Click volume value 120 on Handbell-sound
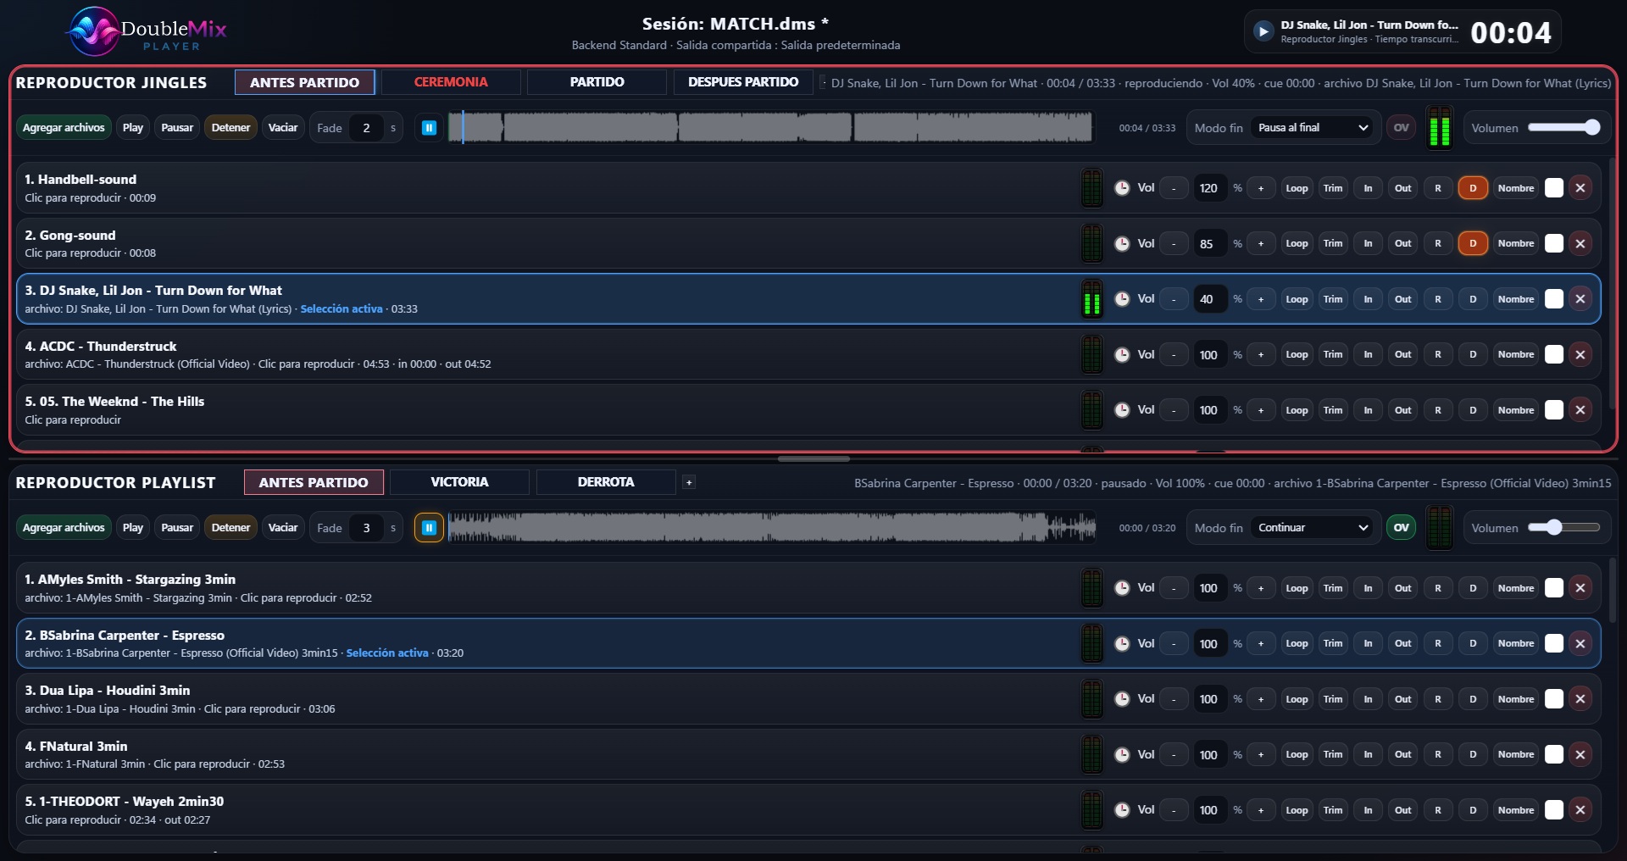This screenshot has width=1627, height=861. coord(1209,188)
